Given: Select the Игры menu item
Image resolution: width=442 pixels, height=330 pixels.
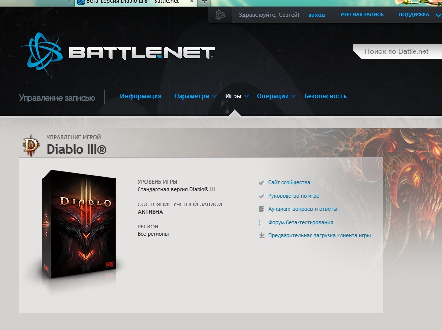Looking at the screenshot, I should [x=233, y=96].
